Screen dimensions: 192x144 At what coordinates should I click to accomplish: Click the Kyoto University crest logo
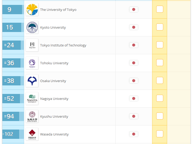[32, 27]
